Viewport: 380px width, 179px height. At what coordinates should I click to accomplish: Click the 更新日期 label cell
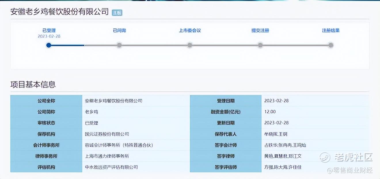tap(226, 123)
